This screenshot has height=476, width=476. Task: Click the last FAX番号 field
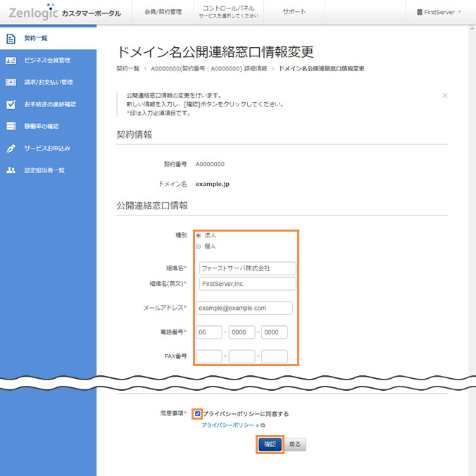(275, 356)
